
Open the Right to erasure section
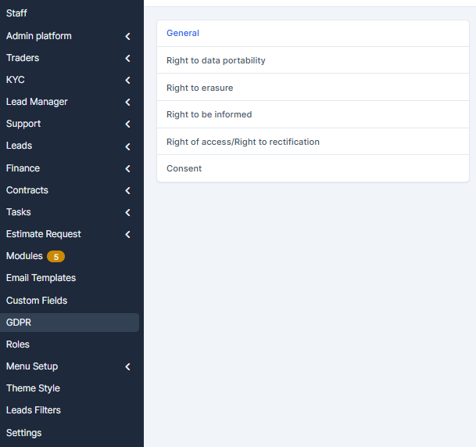pyautogui.click(x=199, y=88)
